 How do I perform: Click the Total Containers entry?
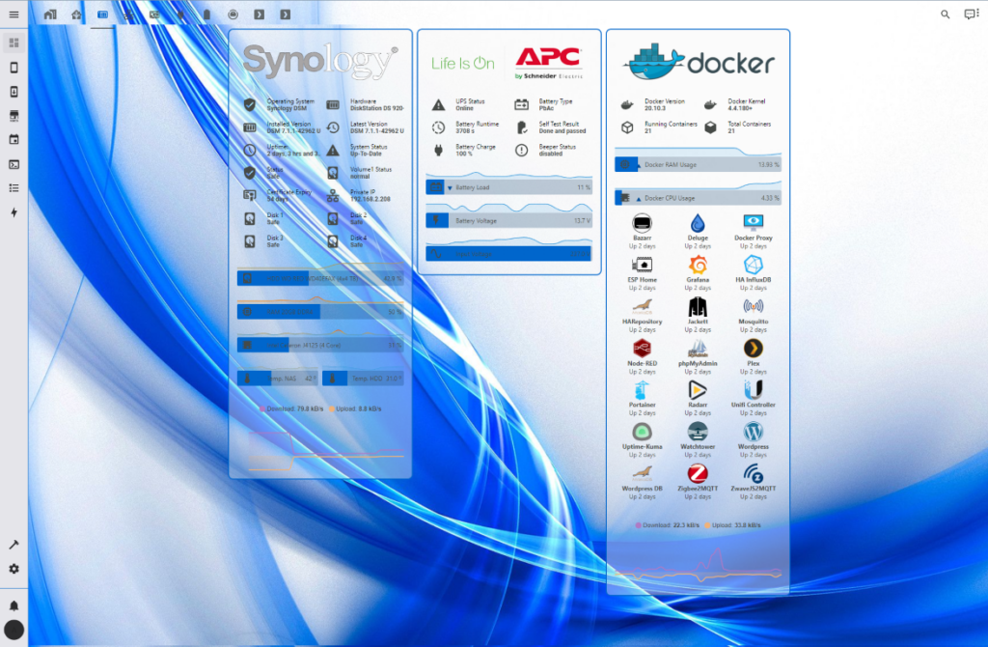[x=738, y=127]
